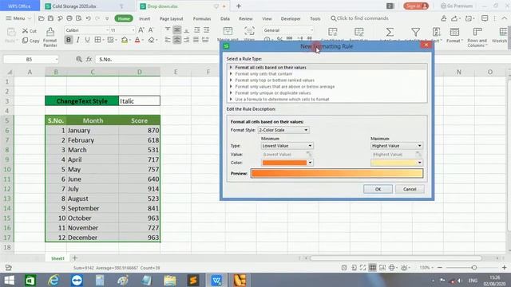
Task: Click the Copy tool in the ribbon
Action: point(30,41)
